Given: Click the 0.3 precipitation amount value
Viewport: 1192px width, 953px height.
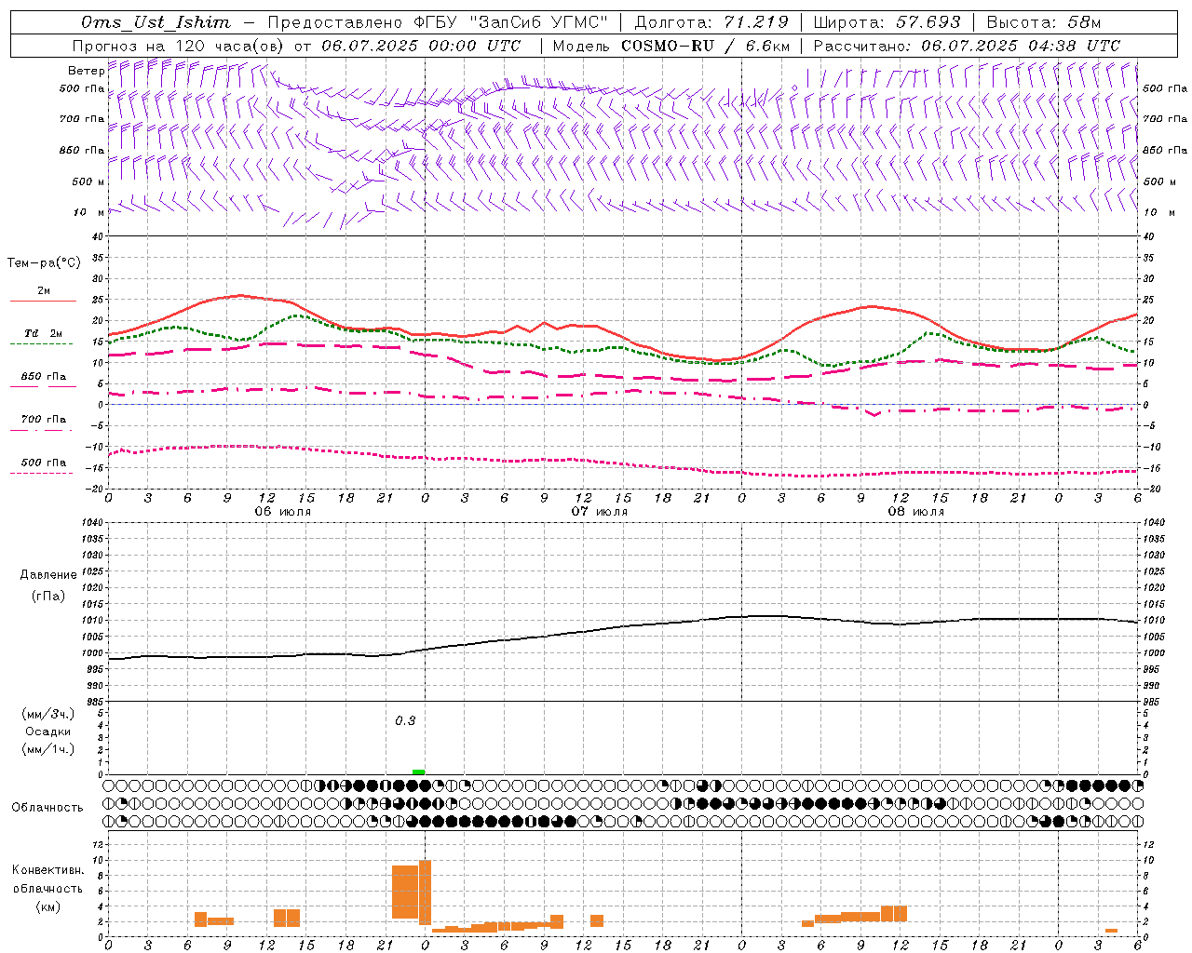Looking at the screenshot, I should pyautogui.click(x=405, y=720).
